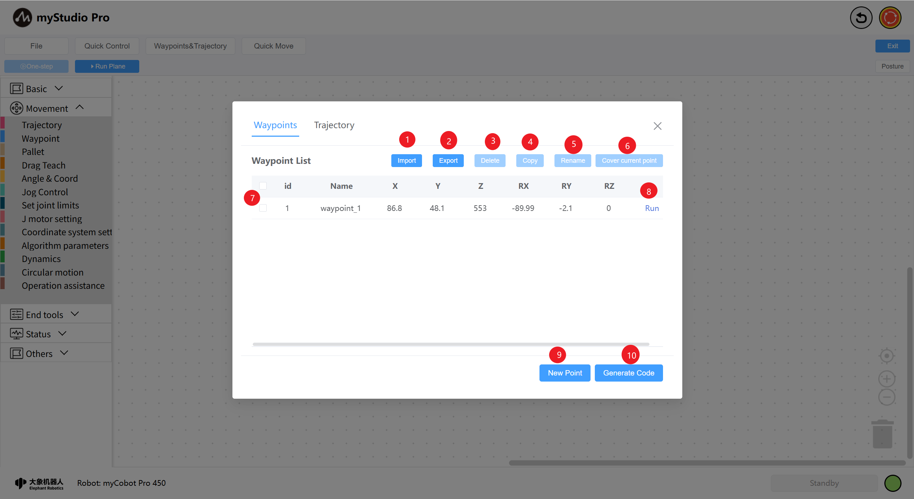The width and height of the screenshot is (914, 499).
Task: Open the Quick Control menu
Action: tap(107, 46)
